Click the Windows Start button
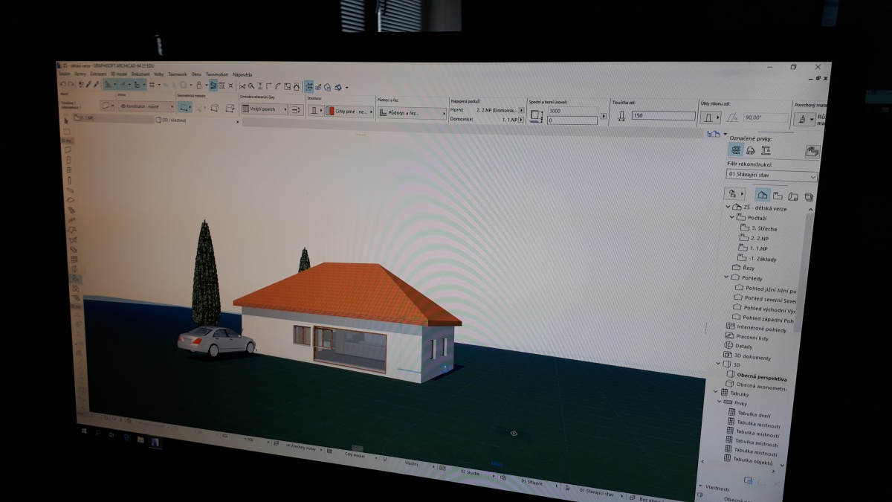Viewport: 892px width, 502px height. pyautogui.click(x=84, y=432)
